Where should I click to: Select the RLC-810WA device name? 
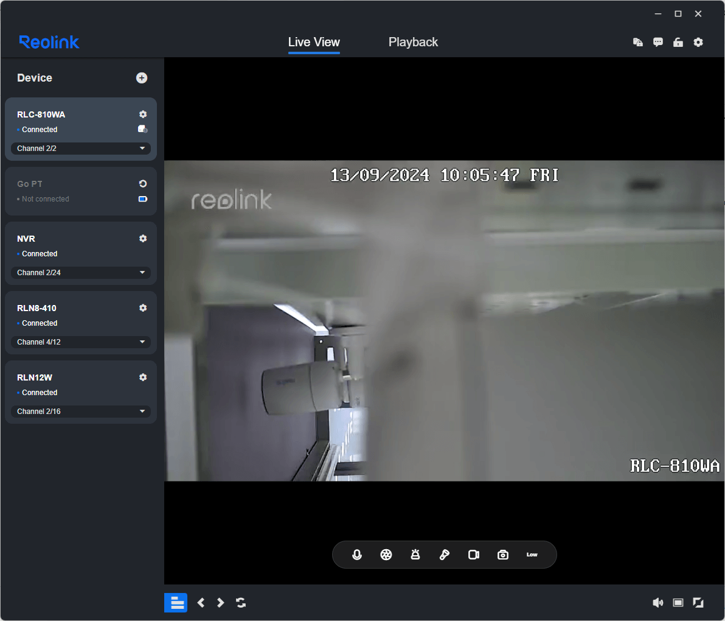point(41,114)
